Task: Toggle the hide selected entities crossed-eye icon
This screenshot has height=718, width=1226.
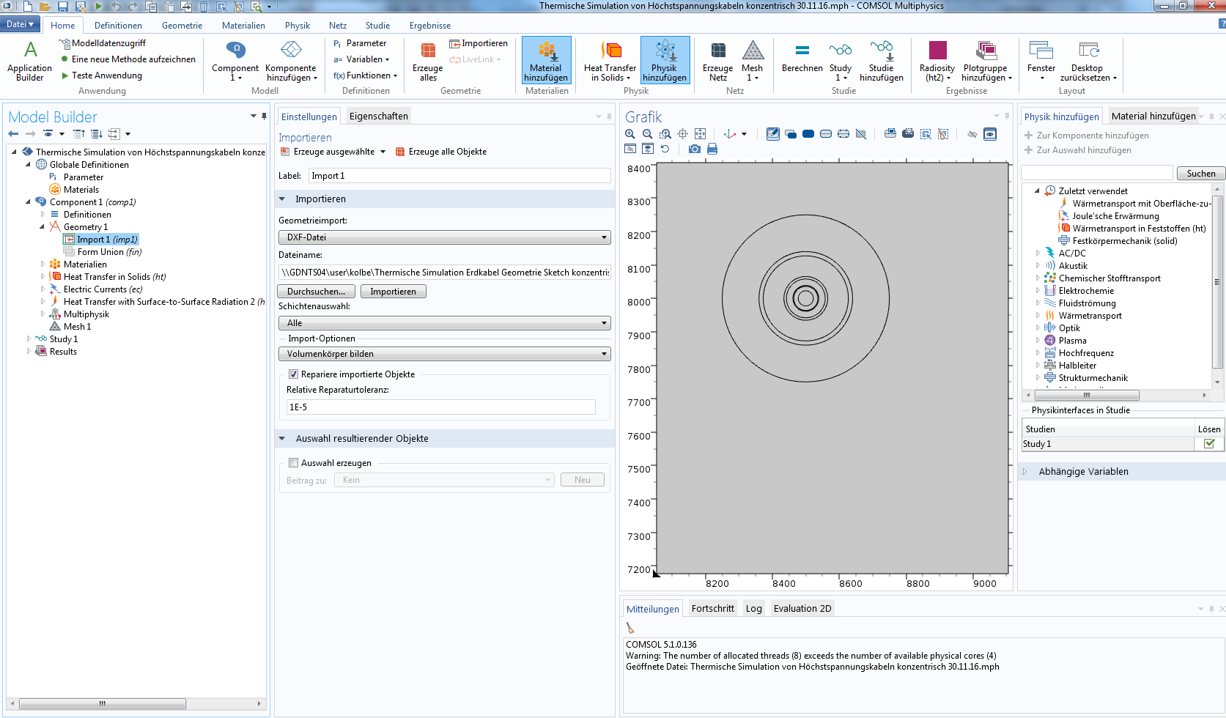Action: [x=972, y=134]
